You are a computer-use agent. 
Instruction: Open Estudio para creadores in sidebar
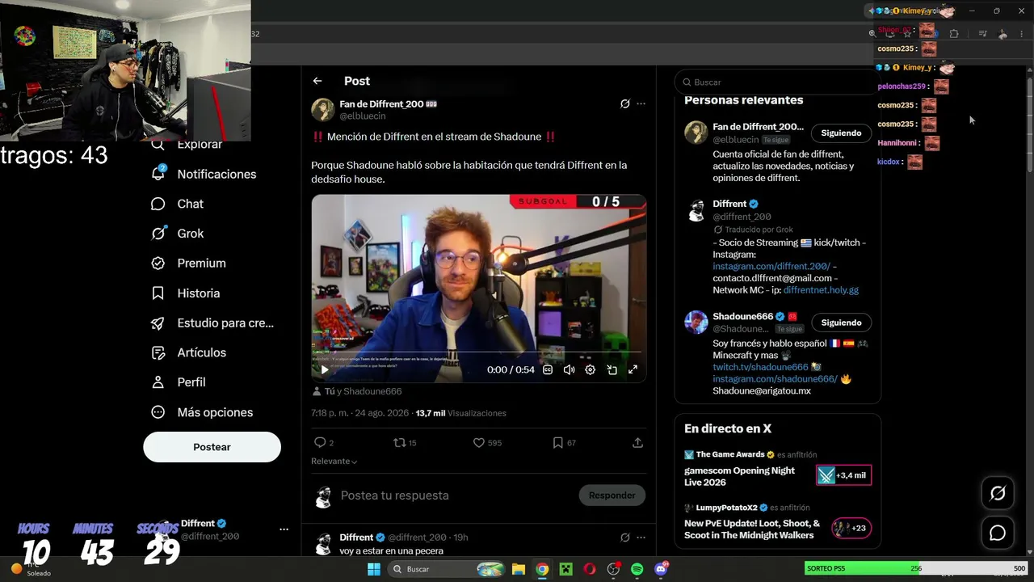point(212,323)
